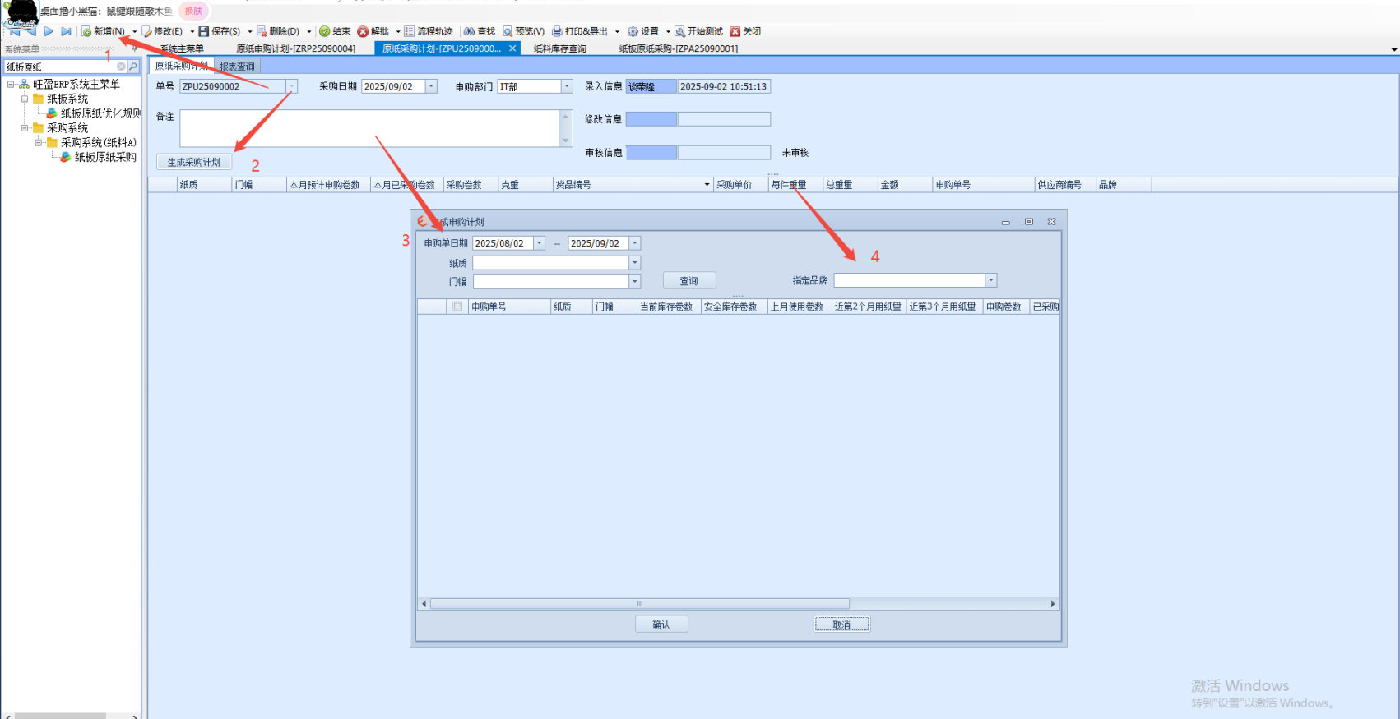Close the 原纸采购计划 document tab
1400x719 pixels.
point(512,48)
